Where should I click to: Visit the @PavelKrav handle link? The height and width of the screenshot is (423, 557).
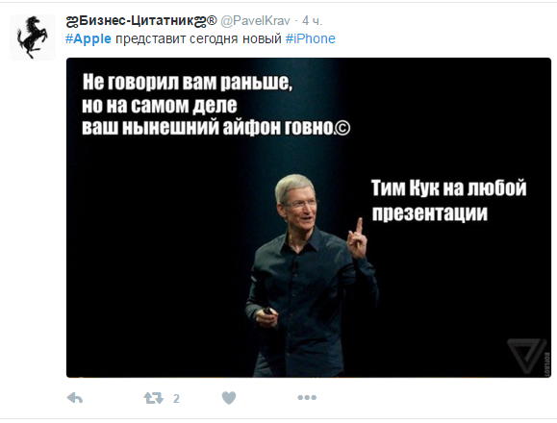(255, 21)
